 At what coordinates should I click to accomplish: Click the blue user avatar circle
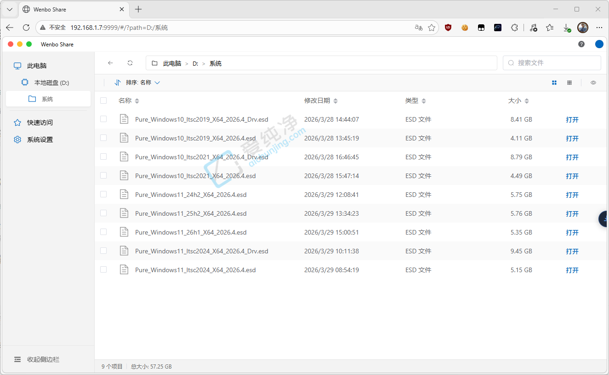click(599, 44)
